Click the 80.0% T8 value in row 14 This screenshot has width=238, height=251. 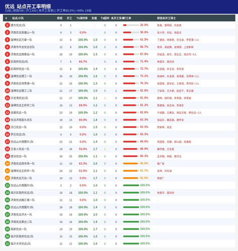coord(83,120)
